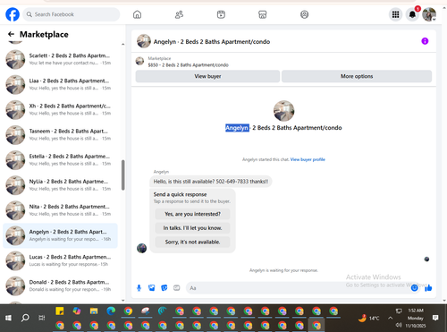The height and width of the screenshot is (332, 447).
Task: Click the View buyer button
Action: pos(207,76)
